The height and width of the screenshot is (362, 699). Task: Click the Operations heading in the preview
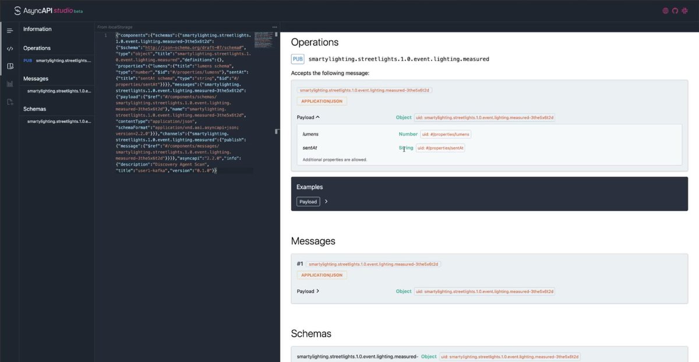315,42
